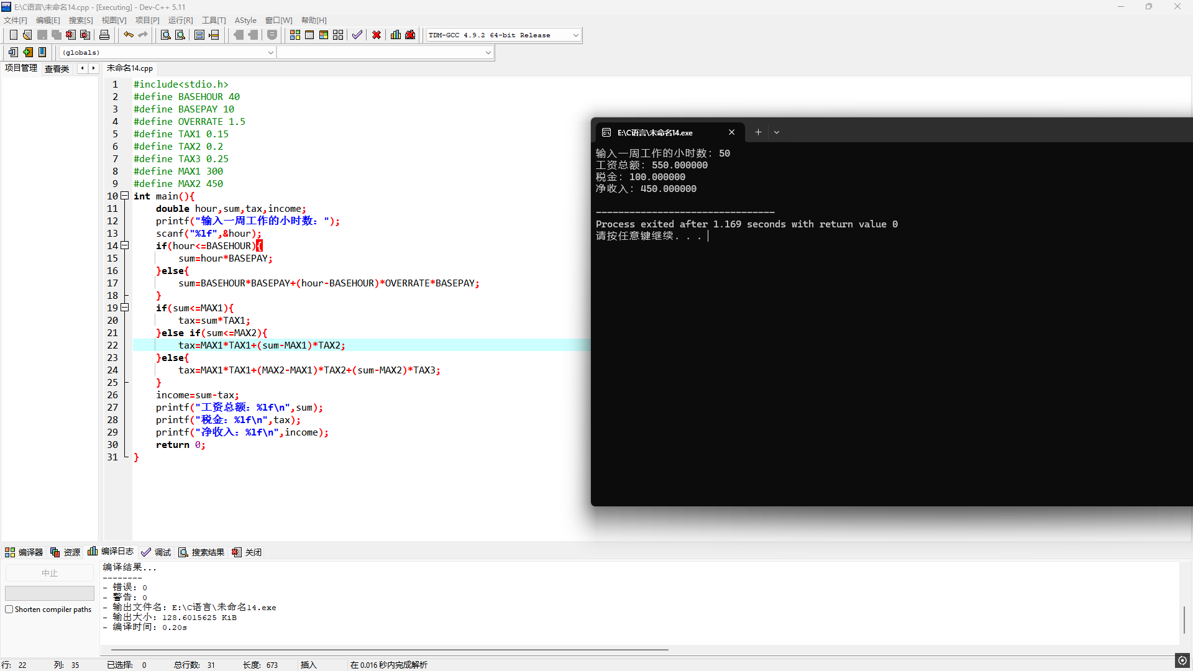Image resolution: width=1193 pixels, height=671 pixels.
Task: Open the TDM-GCC compiler selection dropdown
Action: click(x=575, y=35)
